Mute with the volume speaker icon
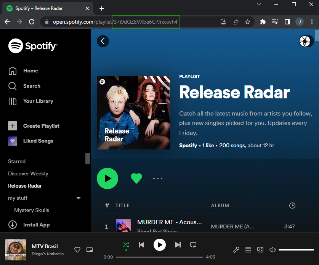The image size is (319, 265). pos(273,250)
